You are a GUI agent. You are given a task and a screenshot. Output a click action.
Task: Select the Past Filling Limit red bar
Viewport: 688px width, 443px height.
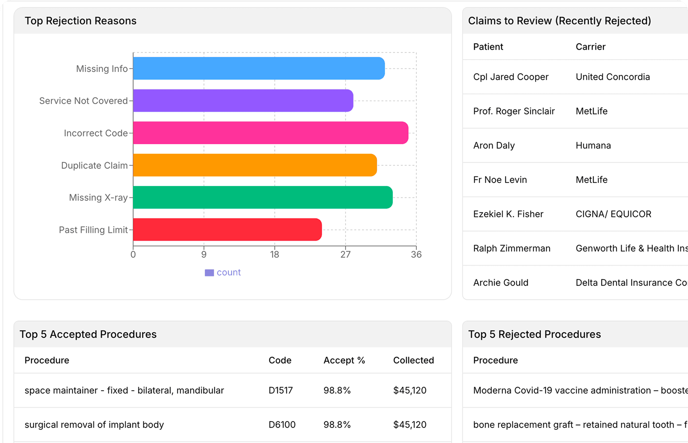[x=227, y=230]
